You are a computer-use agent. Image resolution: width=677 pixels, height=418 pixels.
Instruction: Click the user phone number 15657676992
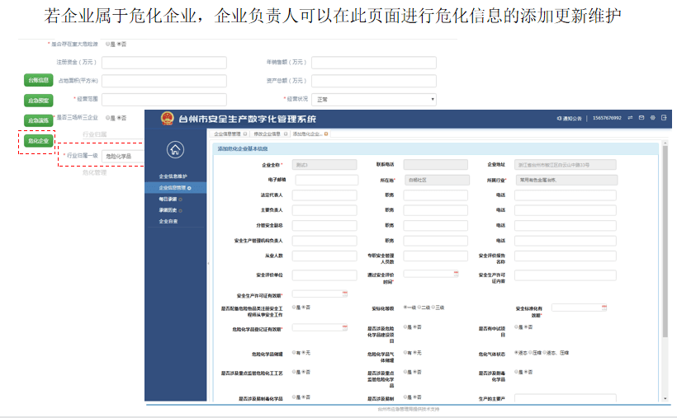[x=607, y=118]
